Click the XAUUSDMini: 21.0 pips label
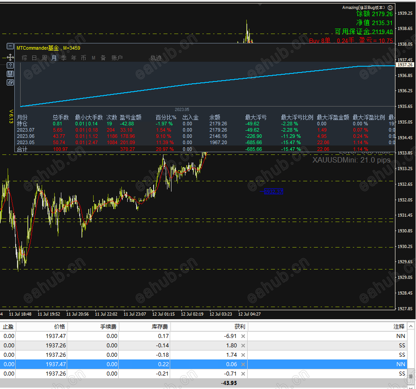This screenshot has width=416, height=389. [x=351, y=160]
